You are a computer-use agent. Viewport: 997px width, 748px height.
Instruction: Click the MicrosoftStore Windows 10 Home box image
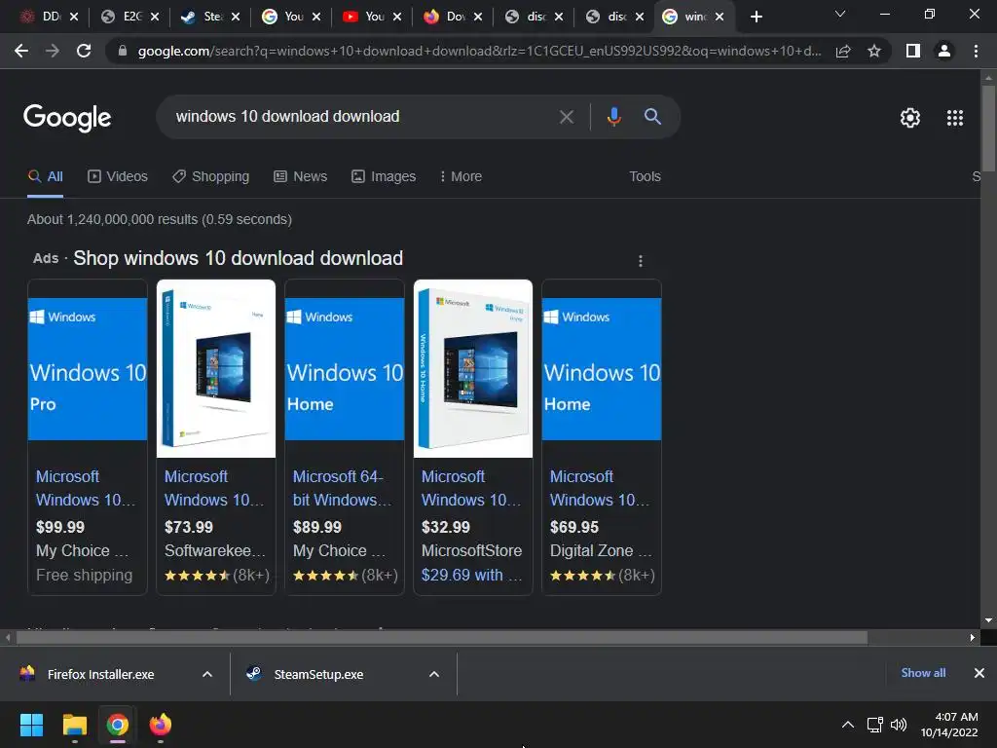(473, 369)
